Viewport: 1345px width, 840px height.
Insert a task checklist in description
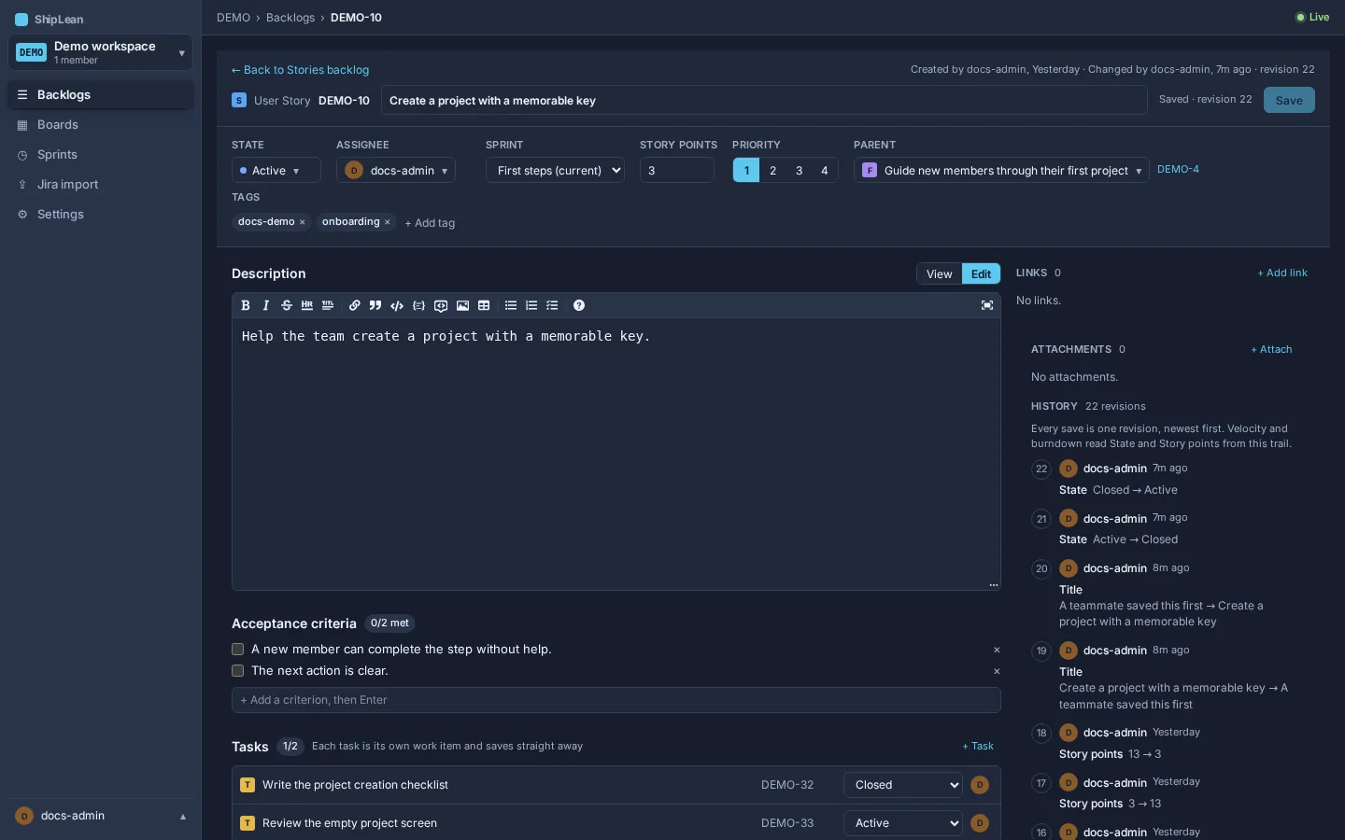552,305
